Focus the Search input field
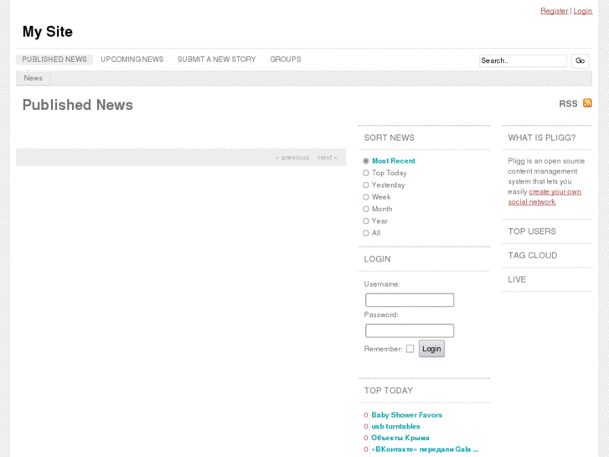This screenshot has height=457, width=609. [523, 60]
